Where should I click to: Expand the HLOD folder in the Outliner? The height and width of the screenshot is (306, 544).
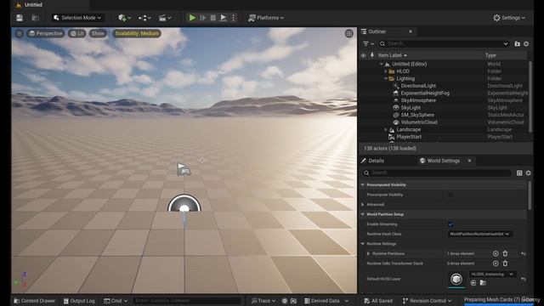[385, 71]
